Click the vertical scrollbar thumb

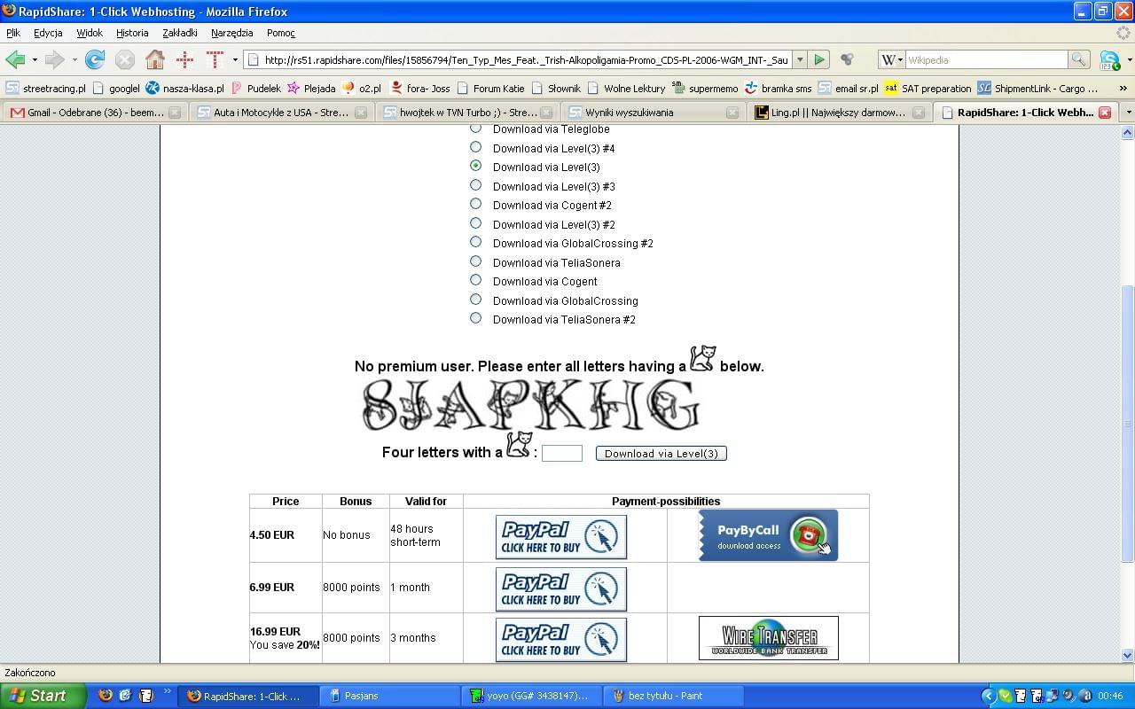(1128, 424)
